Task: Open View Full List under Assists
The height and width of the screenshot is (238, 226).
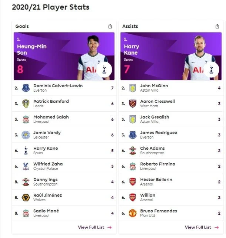Action: [202, 227]
